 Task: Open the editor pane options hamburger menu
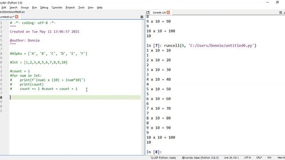point(142,17)
